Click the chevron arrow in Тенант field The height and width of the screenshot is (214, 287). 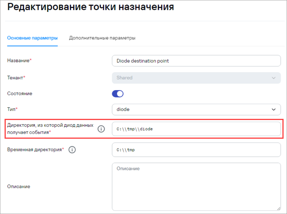(274, 78)
